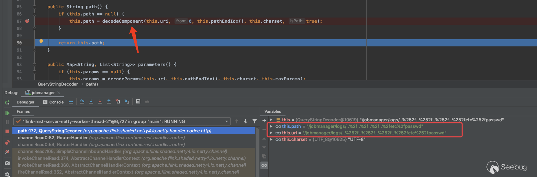This screenshot has height=177, width=537.
Task: Click the Step Out icon
Action: [109, 102]
